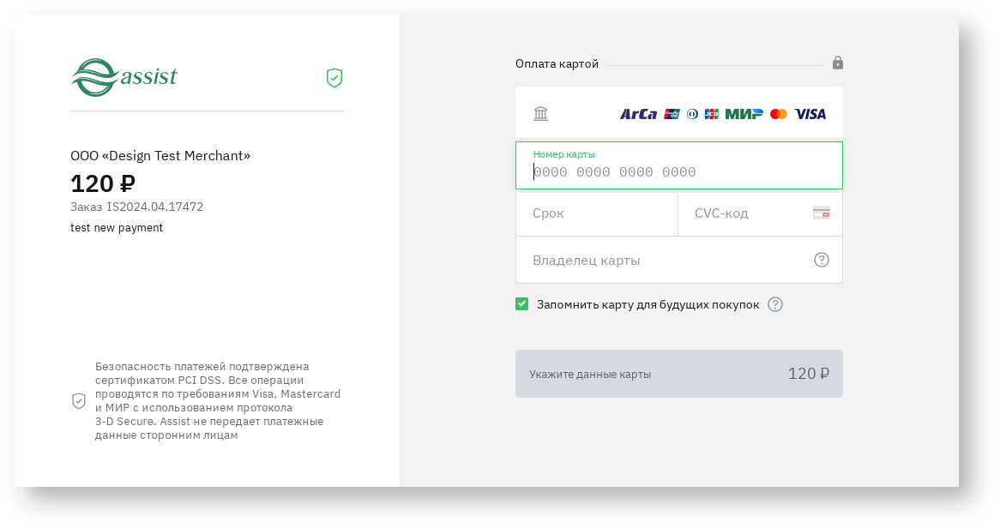Click the ArCa card logo
This screenshot has height=528, width=1000.
click(638, 114)
